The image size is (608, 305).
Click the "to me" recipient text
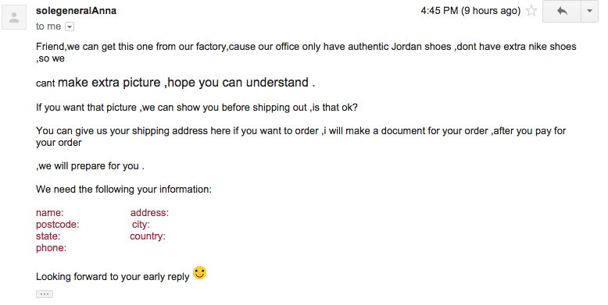48,27
